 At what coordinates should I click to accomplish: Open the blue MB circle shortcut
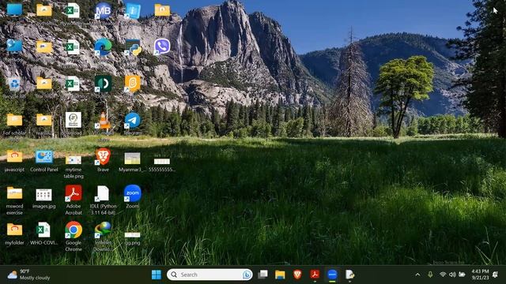coord(103,11)
